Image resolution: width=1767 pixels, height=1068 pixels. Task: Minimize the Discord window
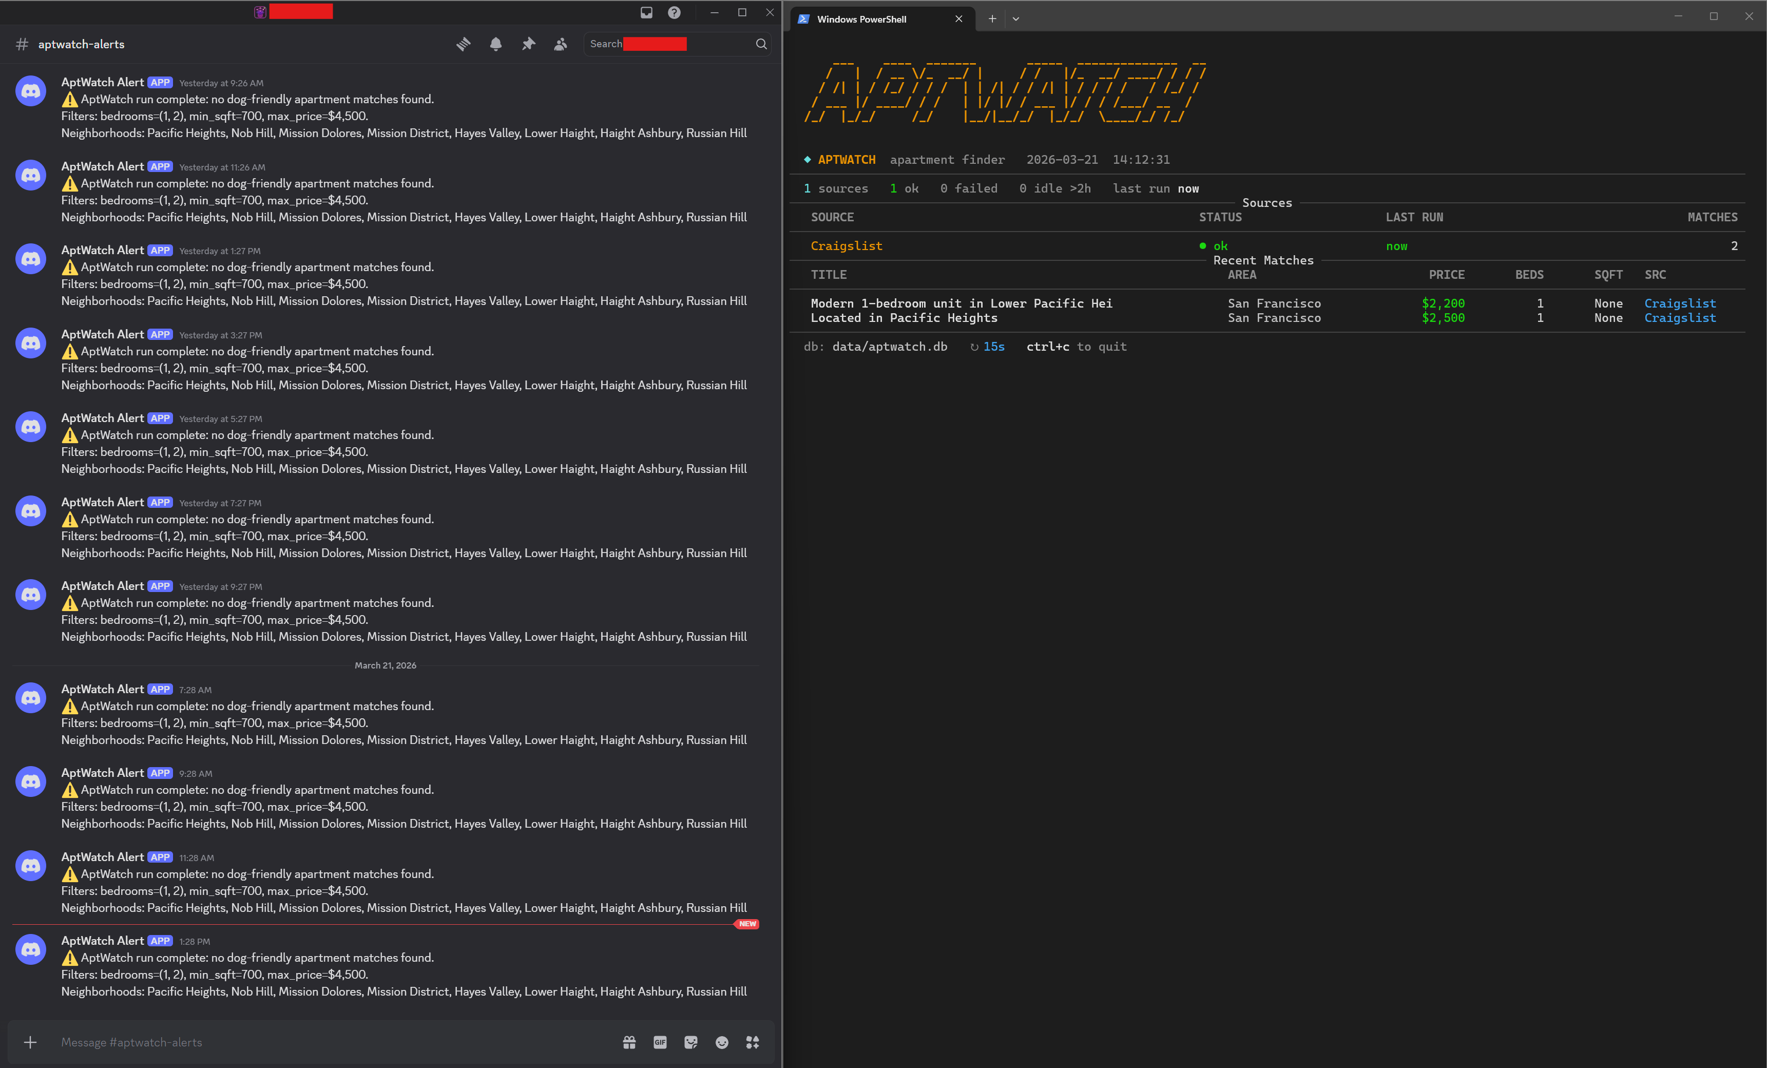714,12
